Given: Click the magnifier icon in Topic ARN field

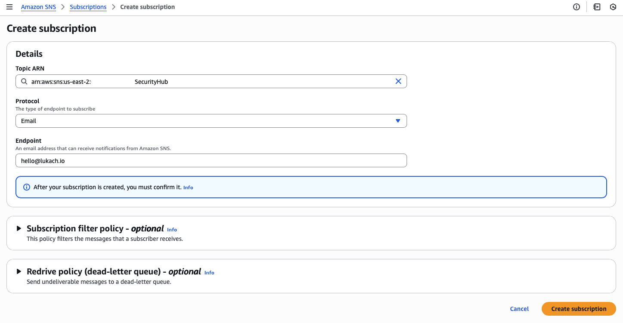Looking at the screenshot, I should (25, 81).
